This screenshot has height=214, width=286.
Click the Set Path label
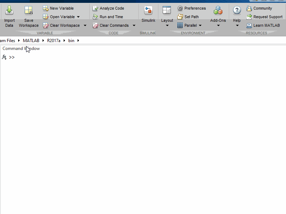tap(192, 17)
